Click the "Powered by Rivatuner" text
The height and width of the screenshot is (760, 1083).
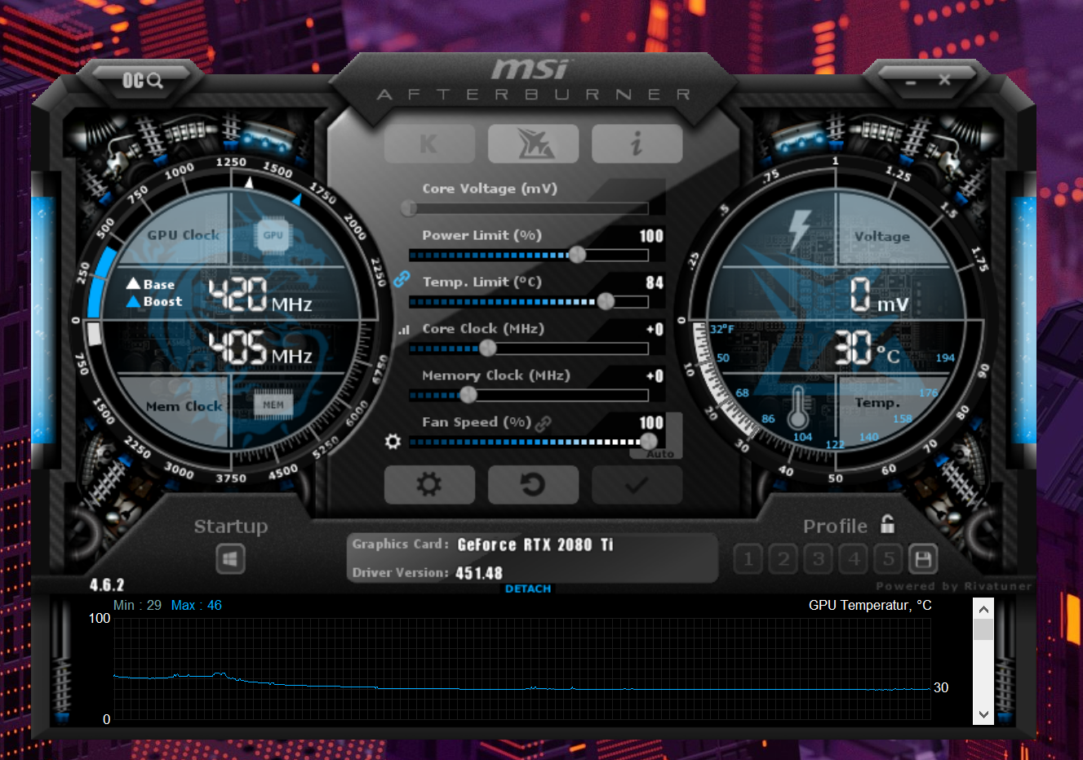[953, 585]
